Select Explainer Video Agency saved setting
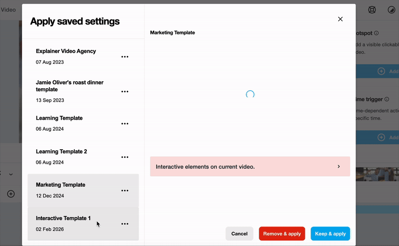The width and height of the screenshot is (399, 246). pos(83,56)
